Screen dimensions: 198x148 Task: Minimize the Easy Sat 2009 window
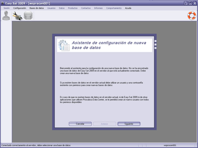coord(186,3)
